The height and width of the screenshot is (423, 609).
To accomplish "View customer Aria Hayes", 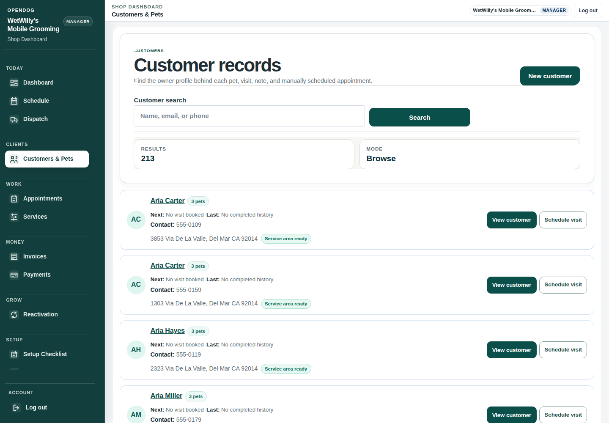I will 511,350.
